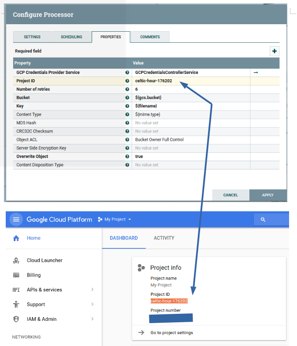
Task: Expand the Support submenu chevron
Action: pyautogui.click(x=92, y=304)
